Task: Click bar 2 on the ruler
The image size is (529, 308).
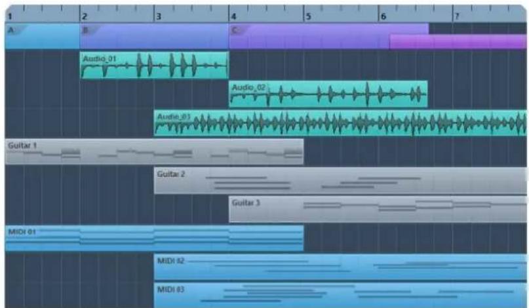Action: (x=85, y=16)
